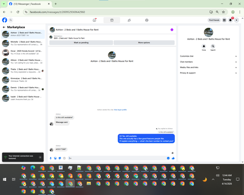Open a new browser tab with plus
244x195 pixels.
[56, 4]
